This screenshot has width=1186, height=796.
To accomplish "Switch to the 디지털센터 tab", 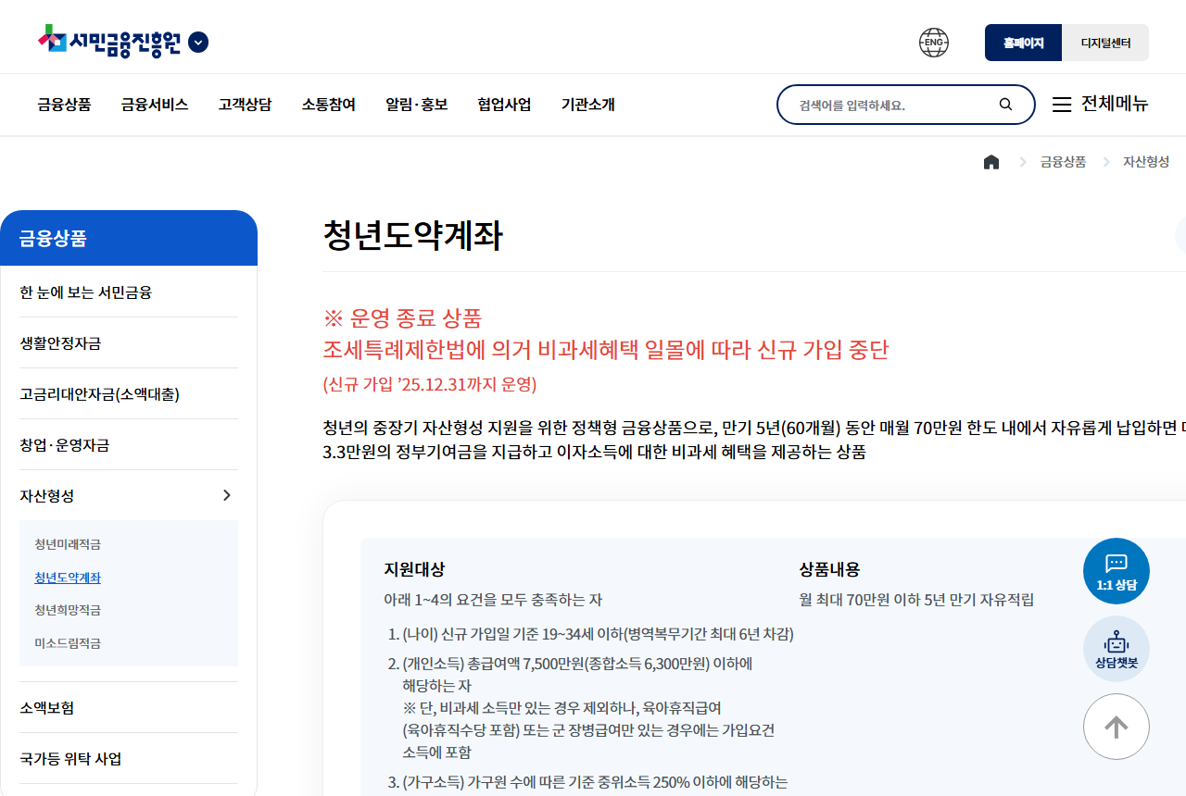I will 1105,43.
